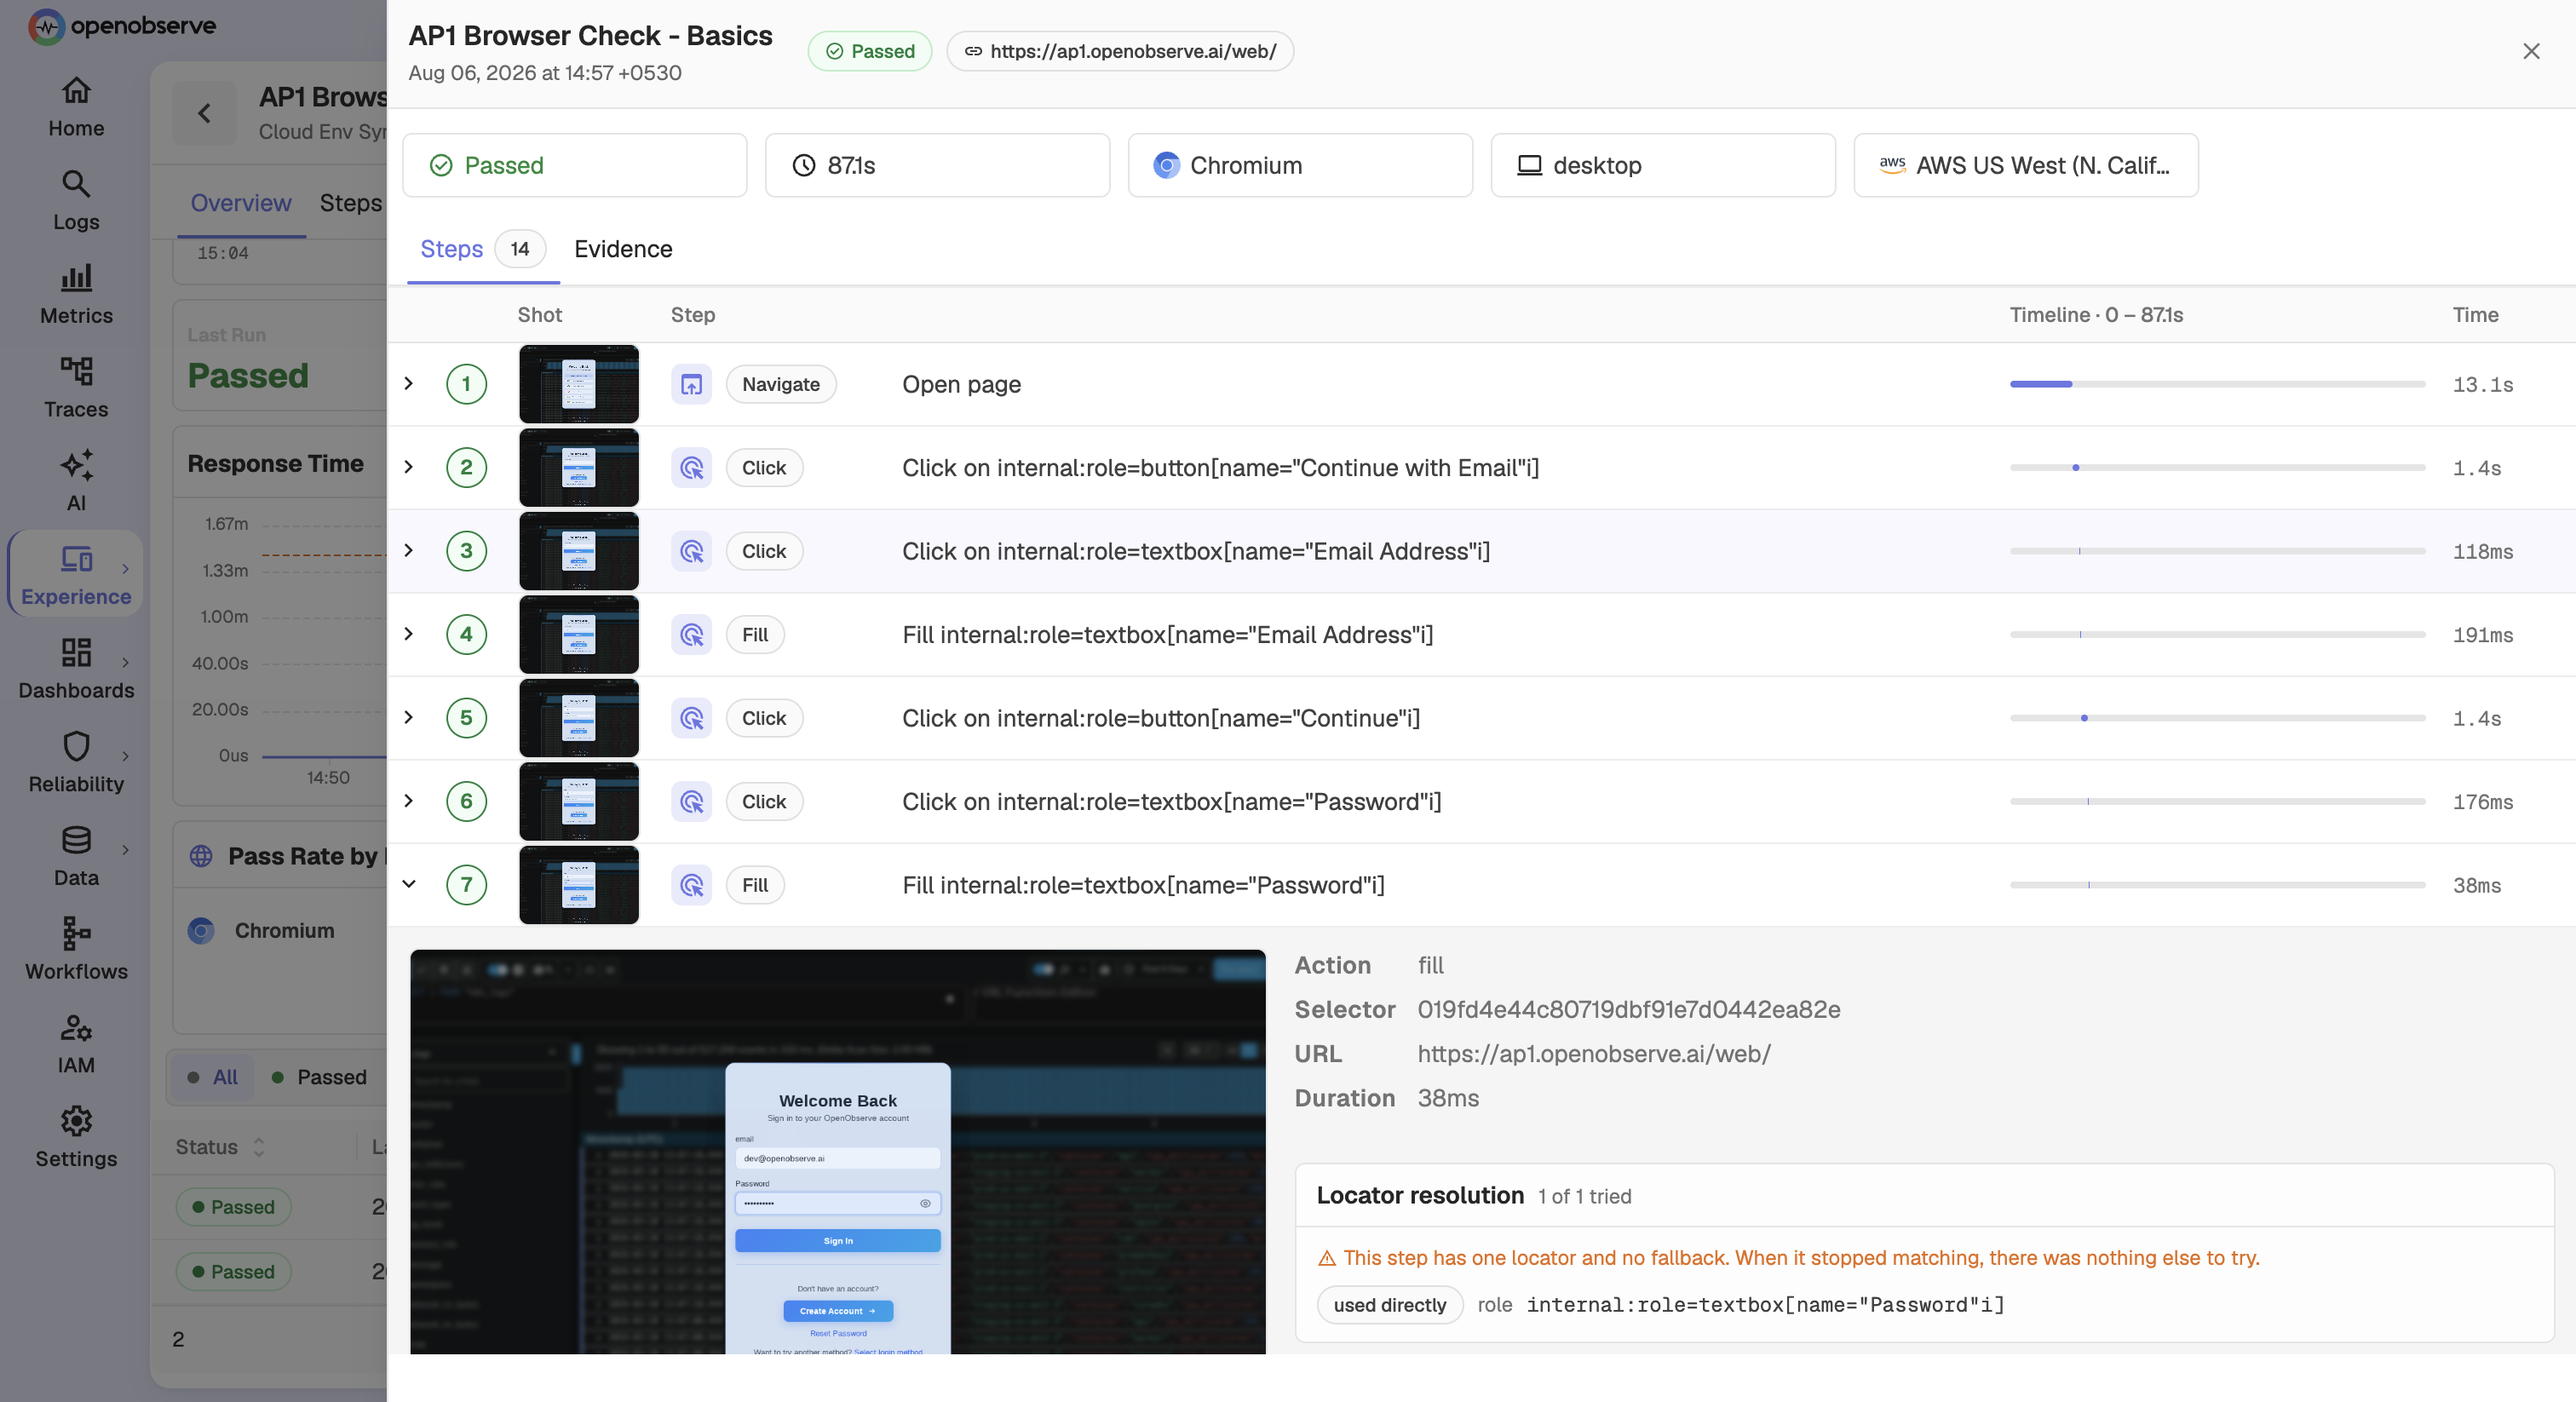Click the Timeline column header

click(x=2096, y=315)
